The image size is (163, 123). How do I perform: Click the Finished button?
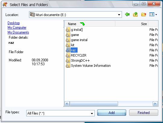point(144,113)
